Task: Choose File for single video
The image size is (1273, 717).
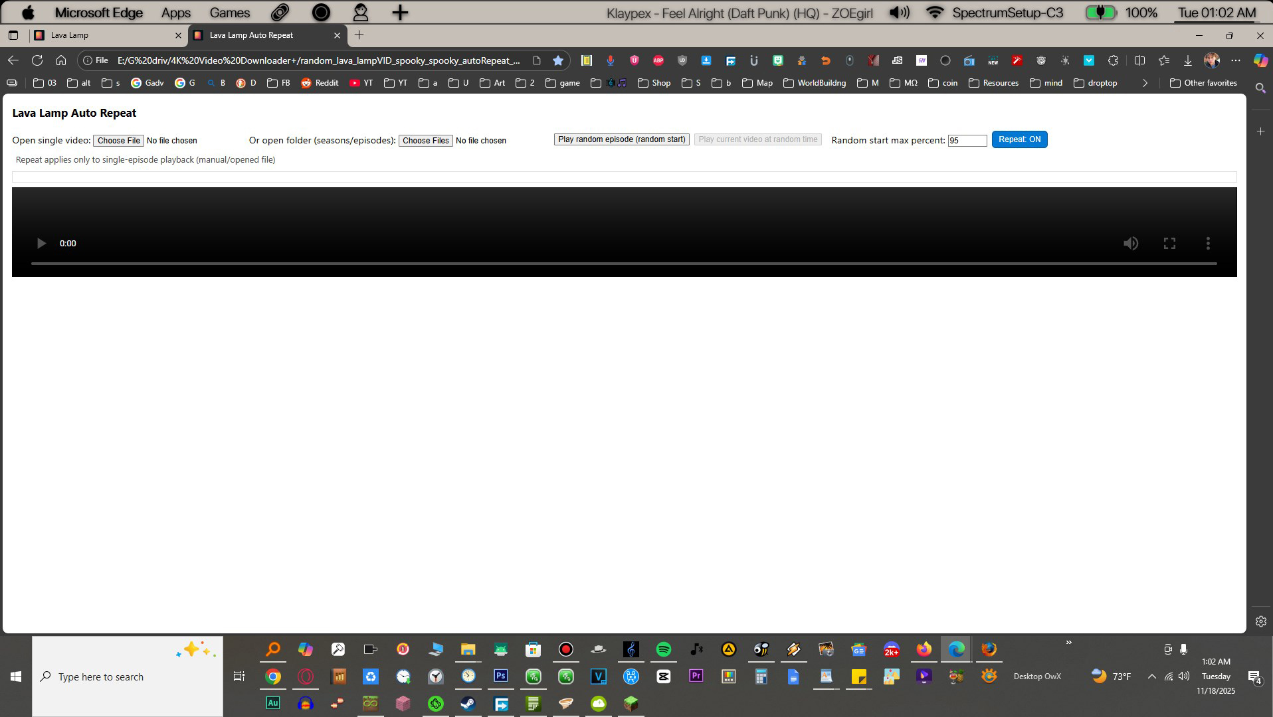Action: tap(118, 141)
